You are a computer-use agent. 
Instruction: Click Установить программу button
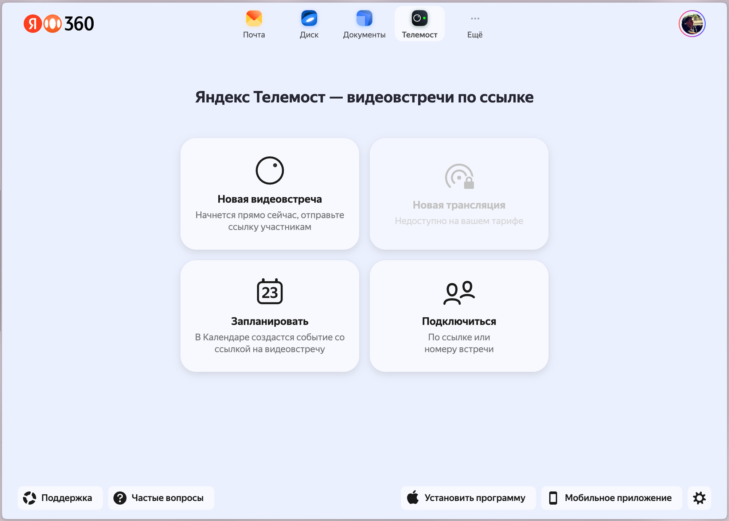click(x=468, y=498)
